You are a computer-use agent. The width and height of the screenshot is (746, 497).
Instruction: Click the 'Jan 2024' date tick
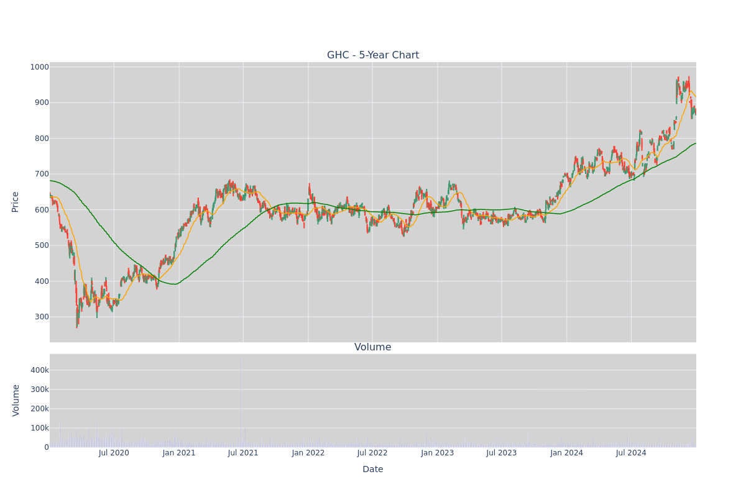click(567, 453)
